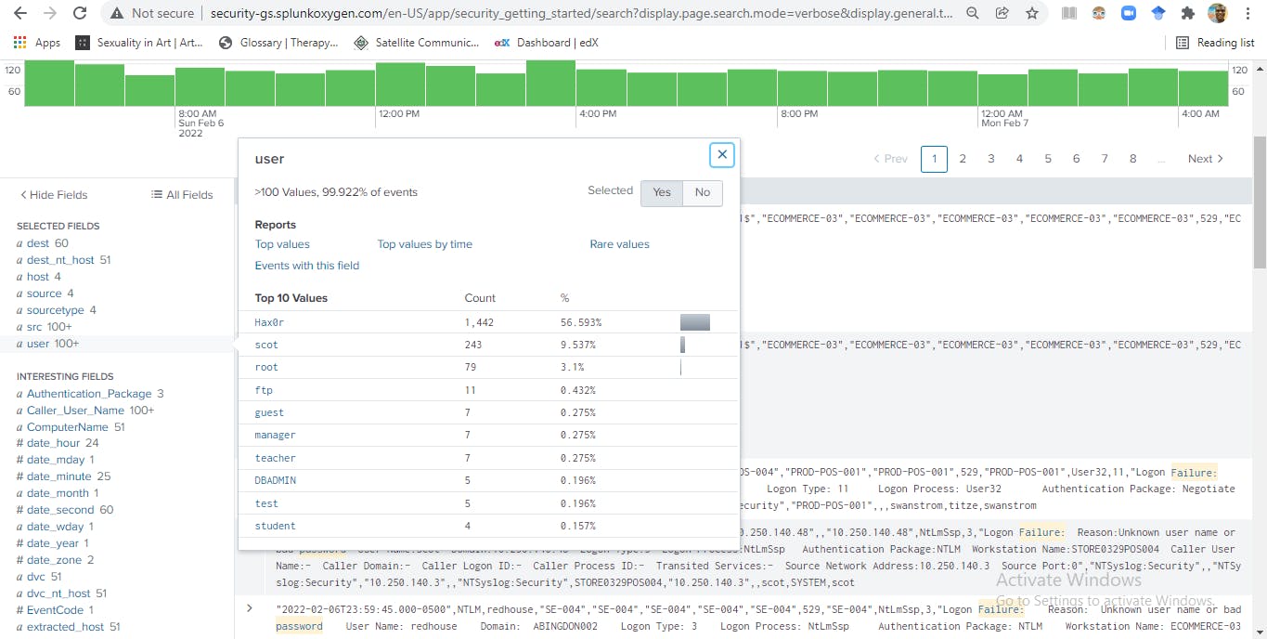1267x639 pixels.
Task: Open the zoom magnifier icon in address bar
Action: 972,14
